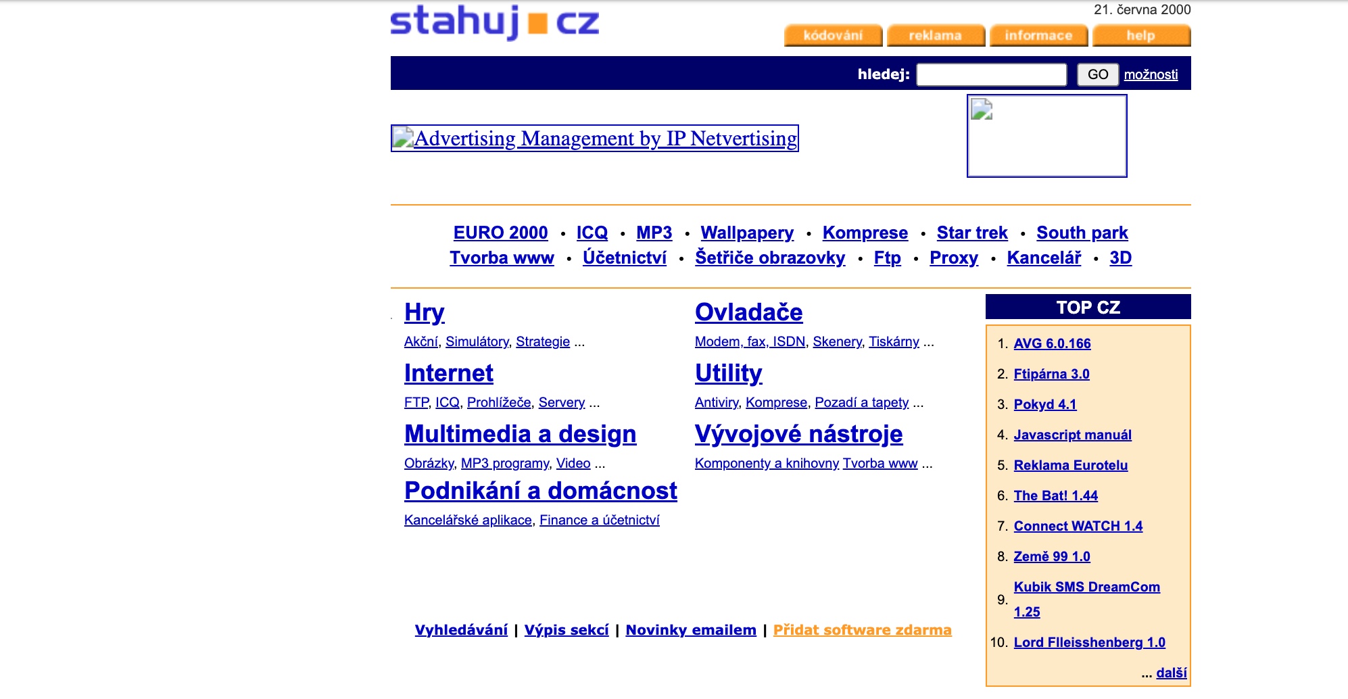Select Skenery subcategory
1348x699 pixels.
tap(837, 341)
